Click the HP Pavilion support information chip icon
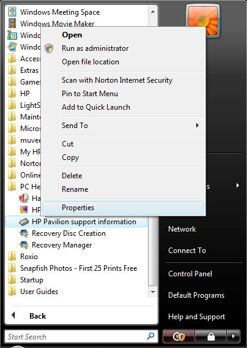Image resolution: width=247 pixels, height=348 pixels. pos(24,222)
